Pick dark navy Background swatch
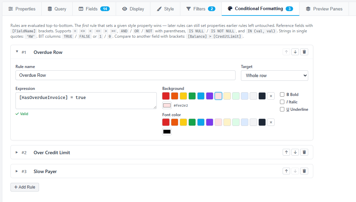356x202 pixels. (262, 96)
